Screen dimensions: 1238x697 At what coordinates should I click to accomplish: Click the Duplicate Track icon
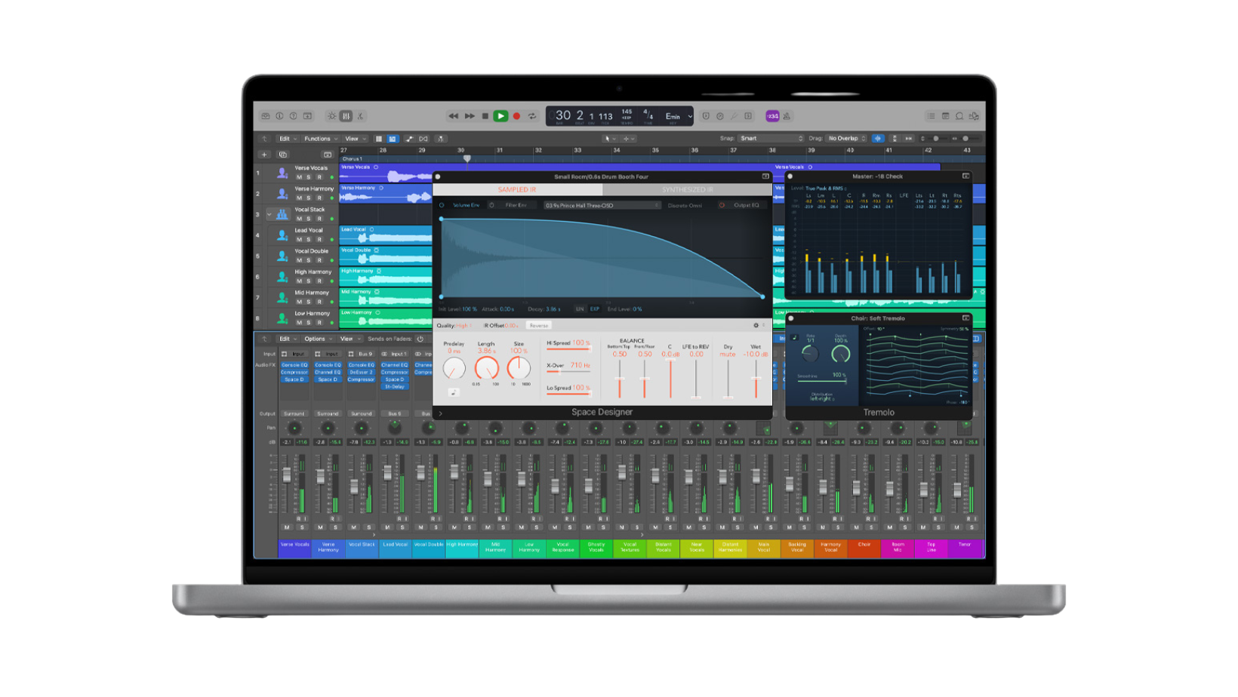tap(283, 155)
